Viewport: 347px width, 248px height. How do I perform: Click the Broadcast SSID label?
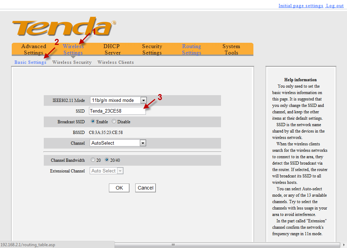(71, 122)
